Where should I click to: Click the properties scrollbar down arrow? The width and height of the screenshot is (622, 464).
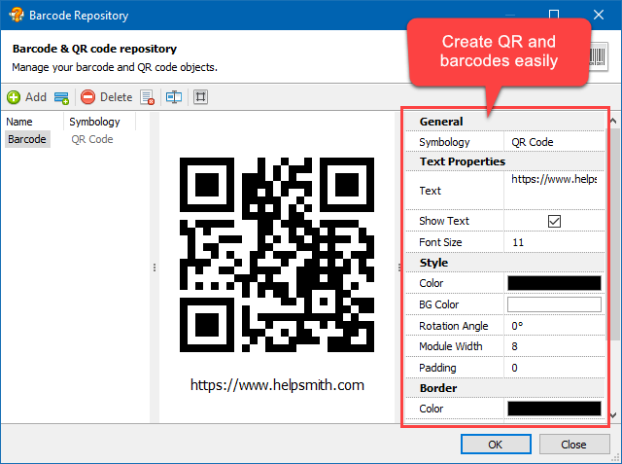[613, 415]
